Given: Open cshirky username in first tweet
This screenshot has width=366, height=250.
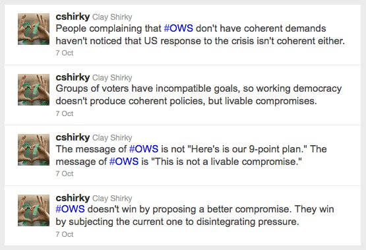Looking at the screenshot, I should tap(73, 16).
